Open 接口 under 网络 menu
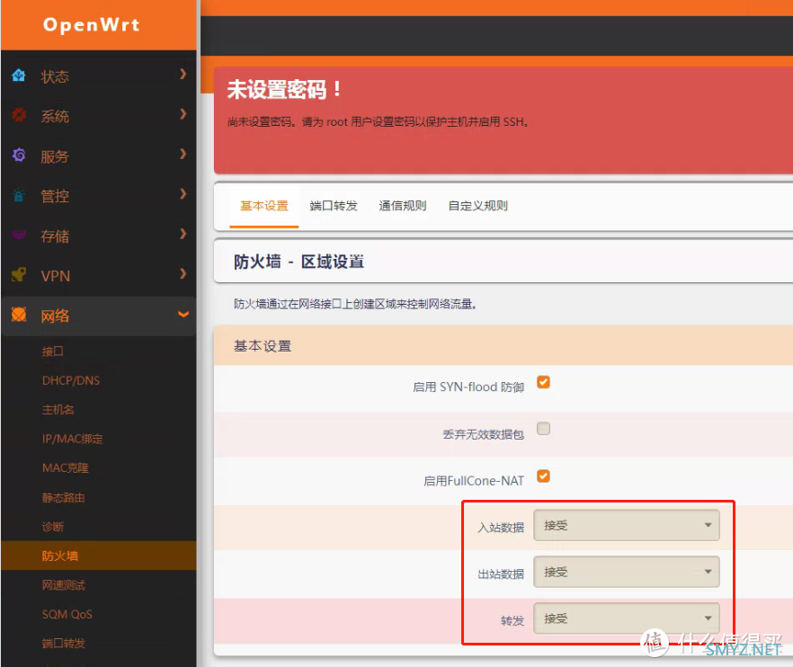The width and height of the screenshot is (793, 667). 52,351
